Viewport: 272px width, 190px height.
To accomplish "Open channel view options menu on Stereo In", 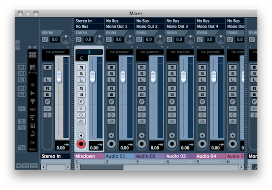I will click(x=68, y=47).
